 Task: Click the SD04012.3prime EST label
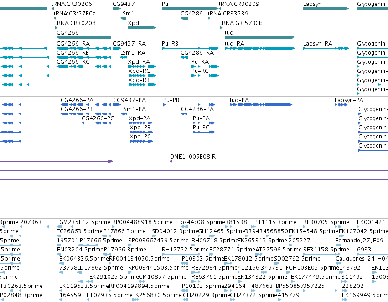[175, 231]
